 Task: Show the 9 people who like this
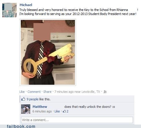pyautogui.click(x=33, y=99)
